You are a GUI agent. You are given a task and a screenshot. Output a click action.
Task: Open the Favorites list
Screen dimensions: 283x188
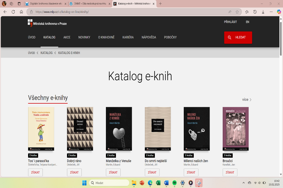[247, 12]
